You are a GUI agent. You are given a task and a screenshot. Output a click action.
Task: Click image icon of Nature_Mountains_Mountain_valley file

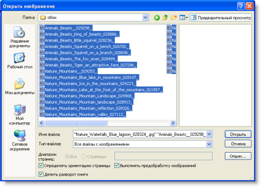pos(42,115)
